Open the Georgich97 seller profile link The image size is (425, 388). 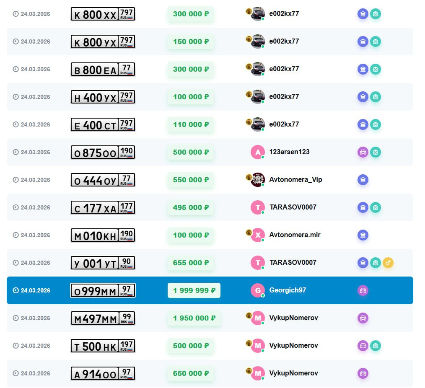click(x=288, y=290)
